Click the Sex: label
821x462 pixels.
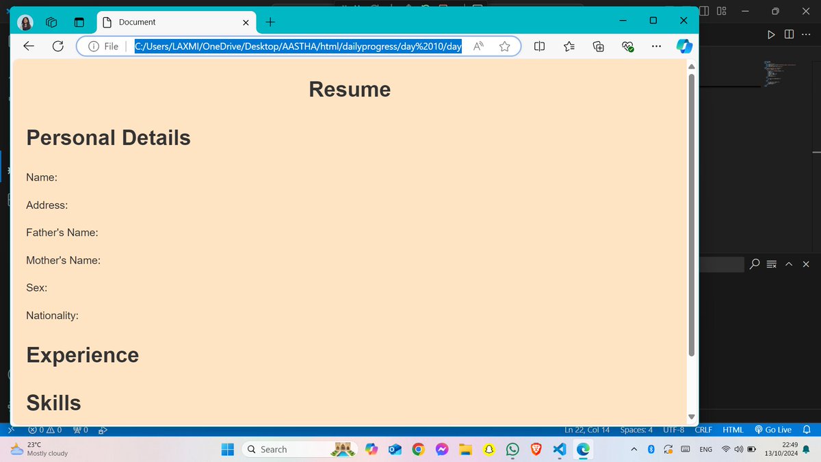point(36,288)
